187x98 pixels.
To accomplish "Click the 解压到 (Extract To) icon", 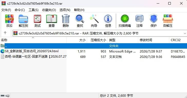I will click(23, 19).
